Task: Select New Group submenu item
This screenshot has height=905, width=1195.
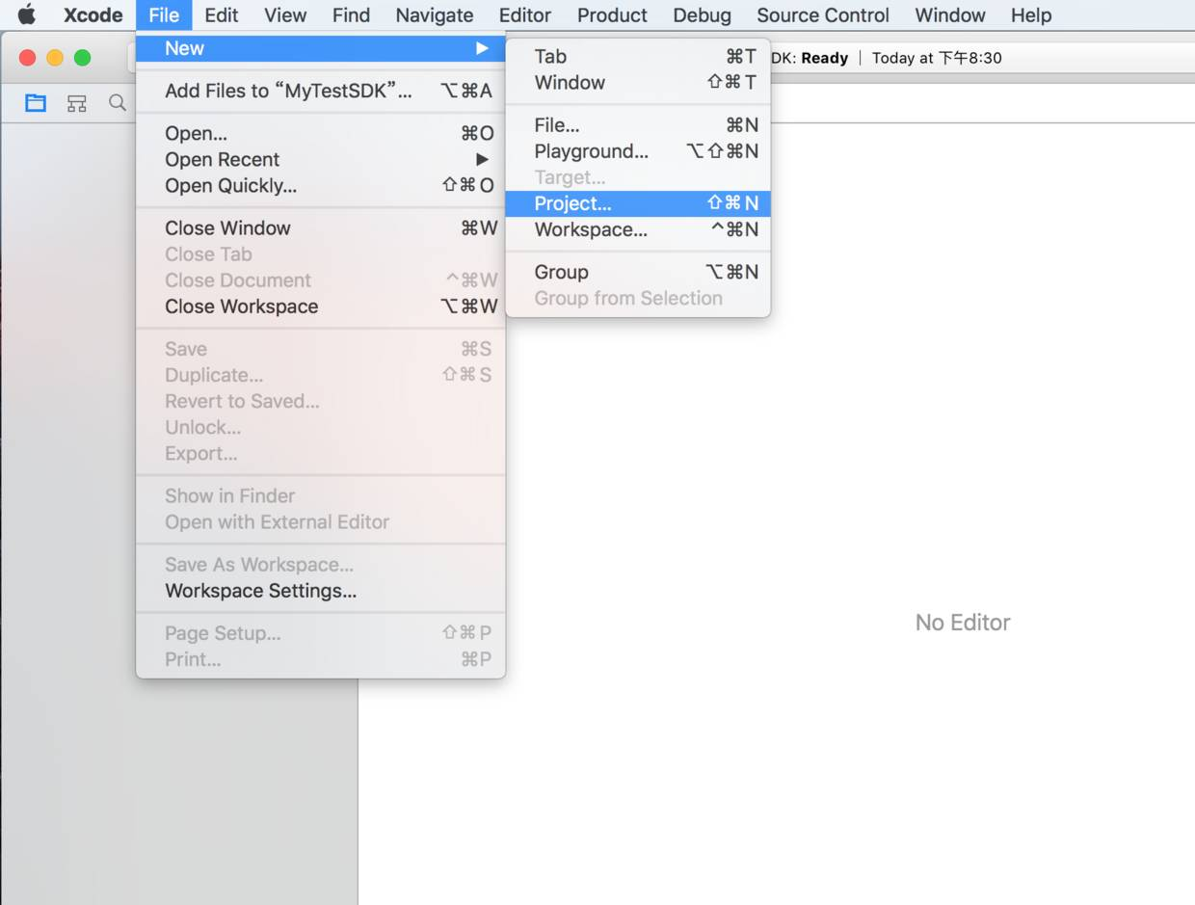Action: pos(638,271)
